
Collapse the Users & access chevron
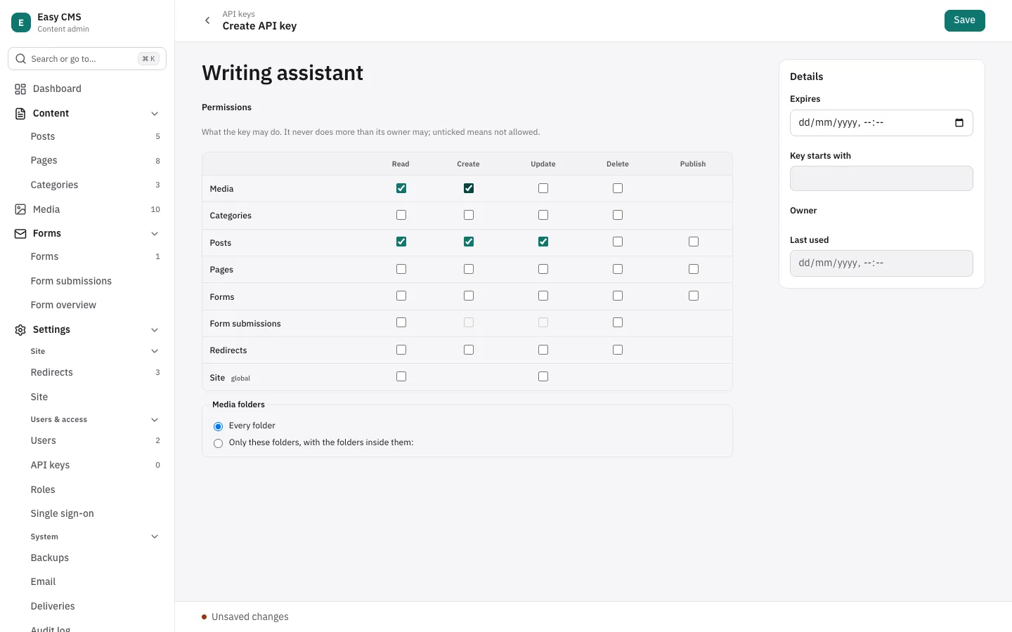[155, 420]
